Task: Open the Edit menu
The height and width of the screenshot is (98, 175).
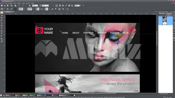Action: click(6, 3)
